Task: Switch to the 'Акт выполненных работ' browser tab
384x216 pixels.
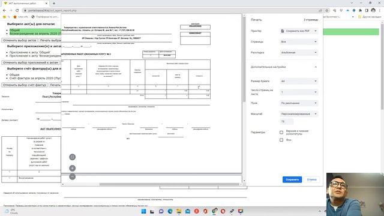Action: pyautogui.click(x=26, y=4)
